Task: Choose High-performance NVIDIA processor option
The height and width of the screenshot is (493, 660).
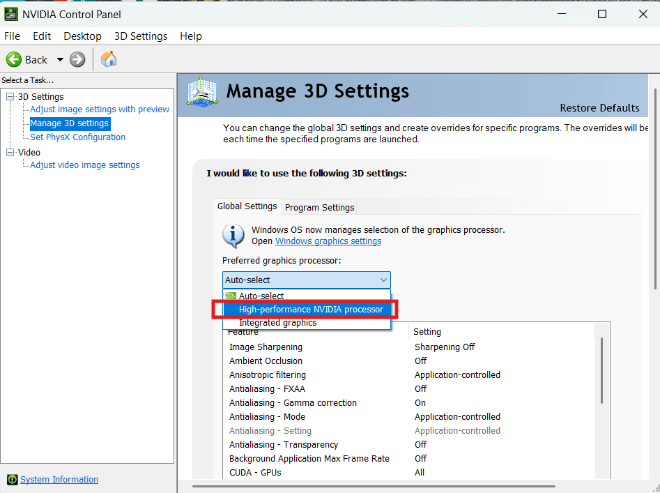Action: 307,309
